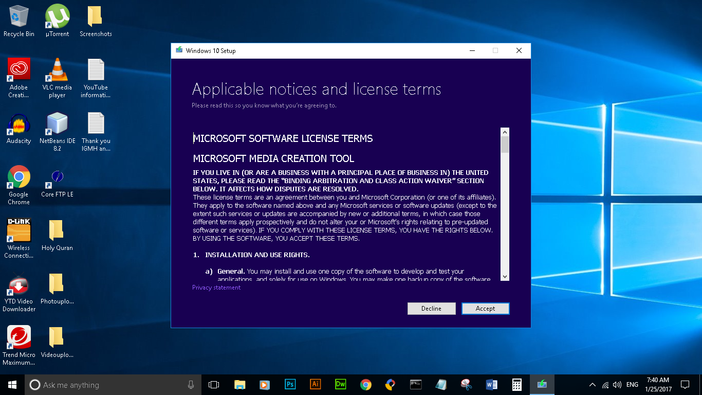Open Audacity from the desktop
Screen dimensions: 702x395
[x=19, y=125]
